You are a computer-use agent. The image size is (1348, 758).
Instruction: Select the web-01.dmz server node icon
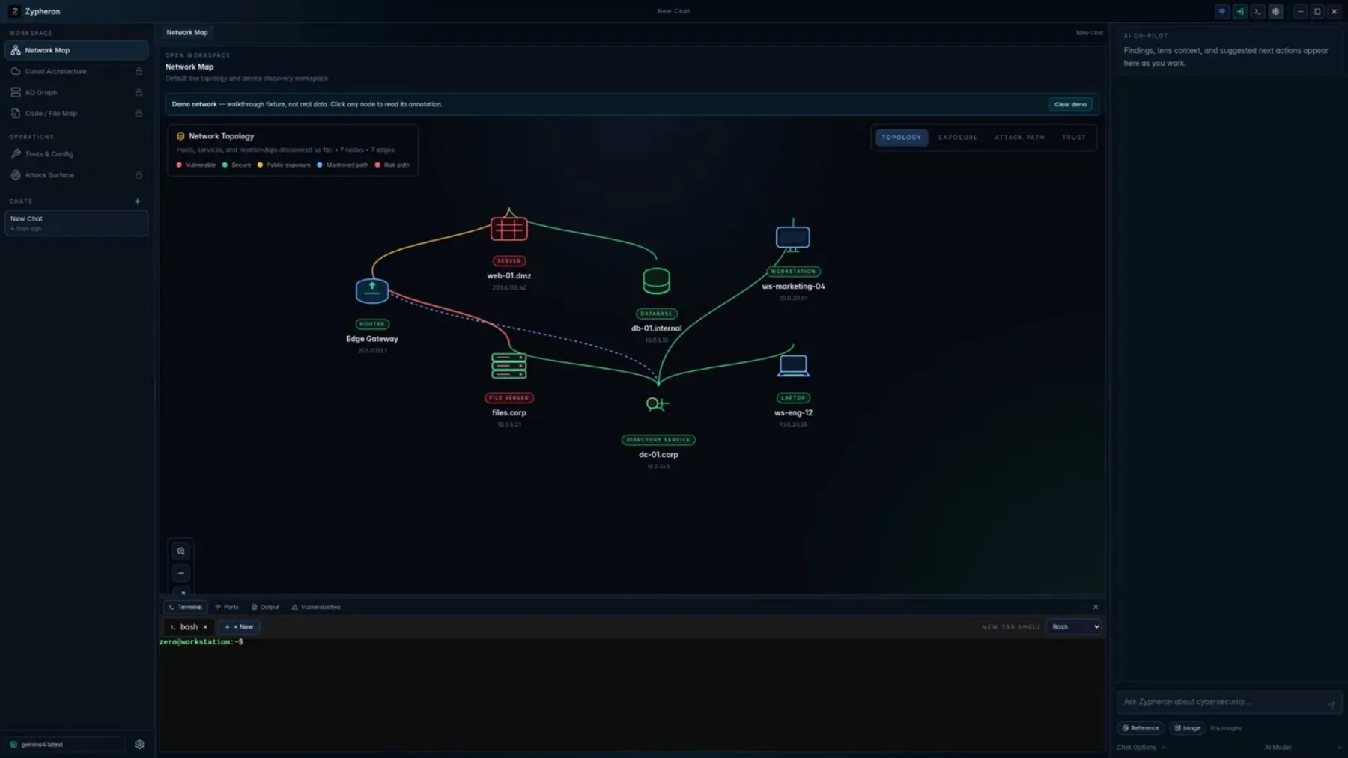pos(508,228)
